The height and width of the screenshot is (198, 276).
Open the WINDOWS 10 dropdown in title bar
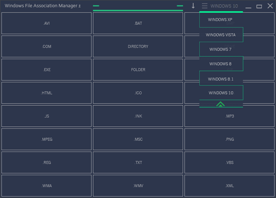click(224, 6)
